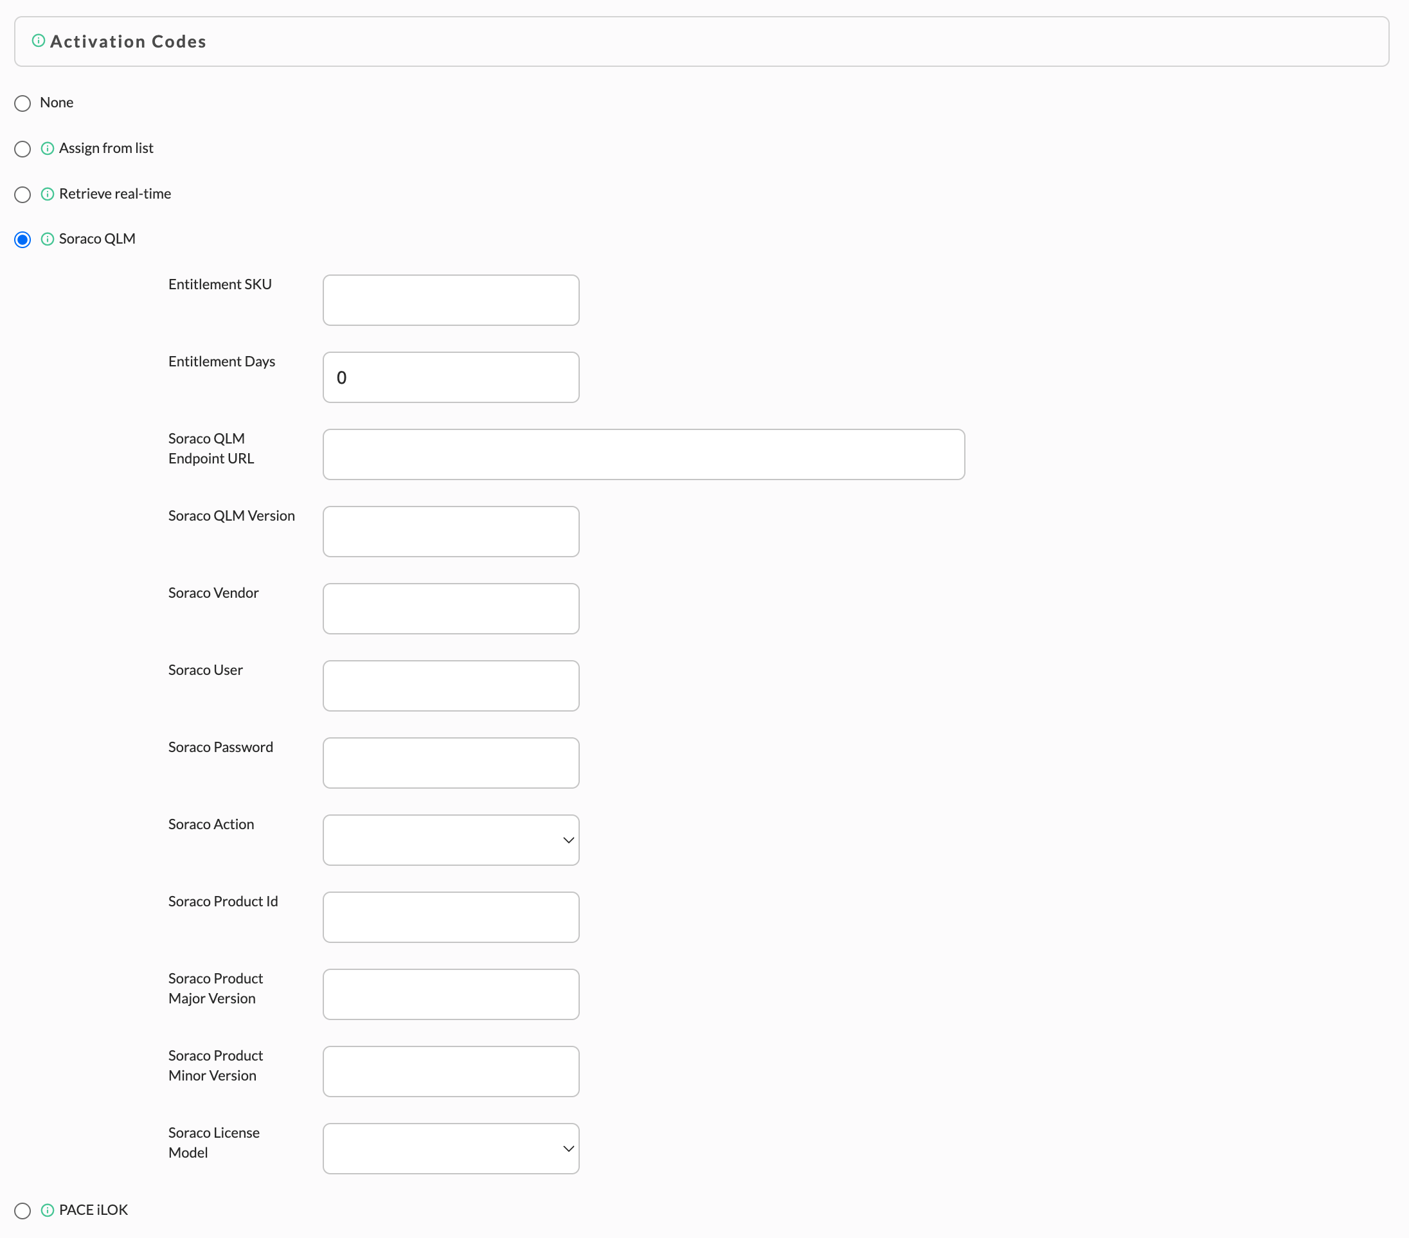Click info icon next to Retrieve real-time
The width and height of the screenshot is (1409, 1238).
click(48, 193)
